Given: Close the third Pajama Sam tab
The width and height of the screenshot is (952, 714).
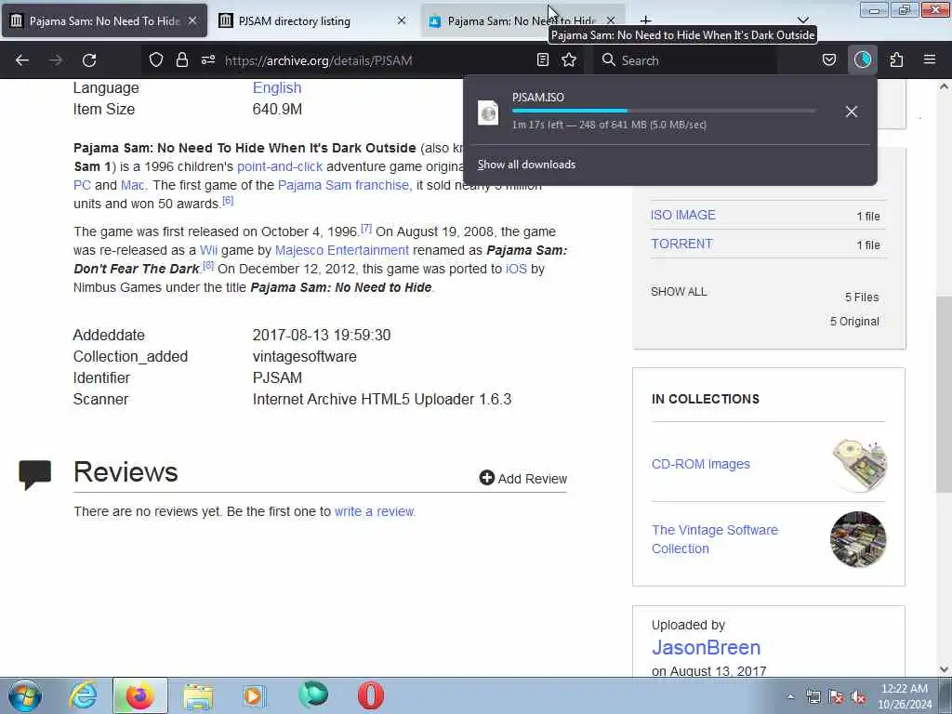Looking at the screenshot, I should coord(611,20).
